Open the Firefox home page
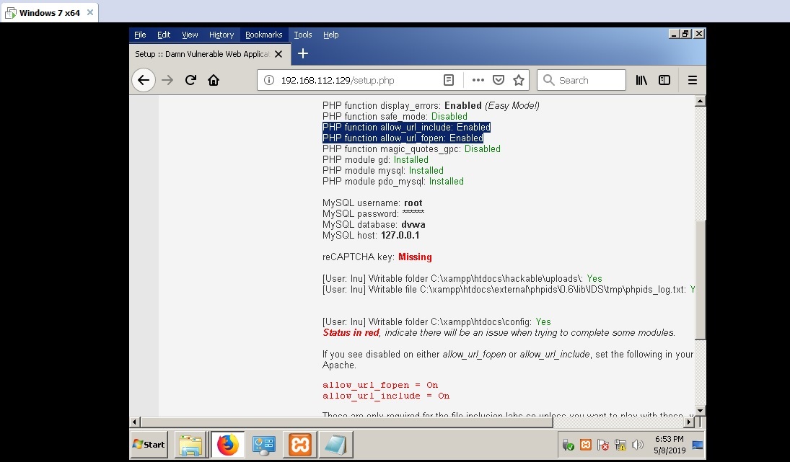The image size is (790, 462). click(x=214, y=80)
